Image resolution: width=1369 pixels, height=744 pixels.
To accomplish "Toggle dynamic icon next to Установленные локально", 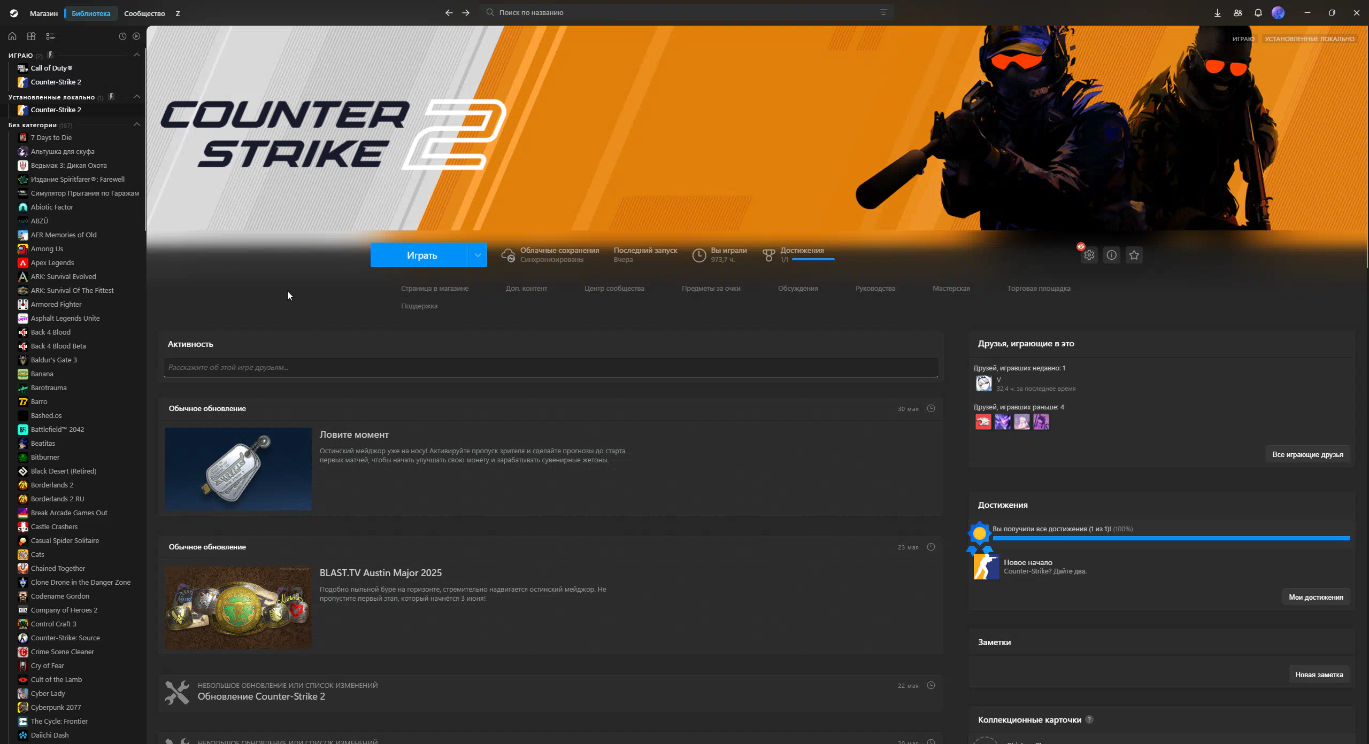I will (111, 97).
